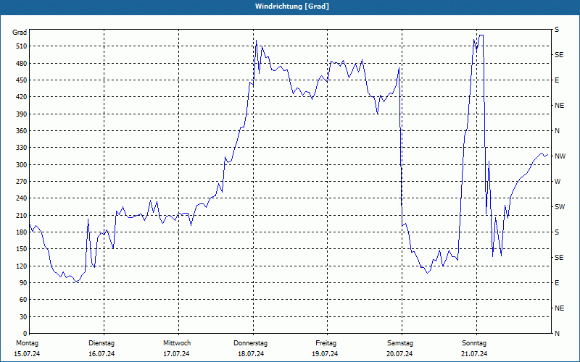Viewport: 580px width, 362px height.
Task: Click the S label level with 180
Action: (x=557, y=232)
